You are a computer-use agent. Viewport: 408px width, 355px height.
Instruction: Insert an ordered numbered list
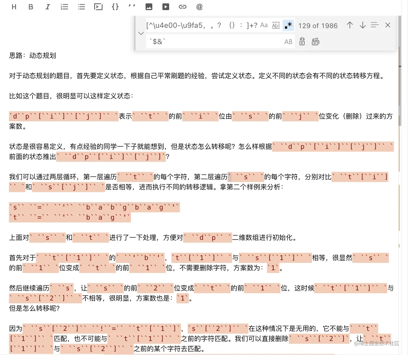pos(64,7)
